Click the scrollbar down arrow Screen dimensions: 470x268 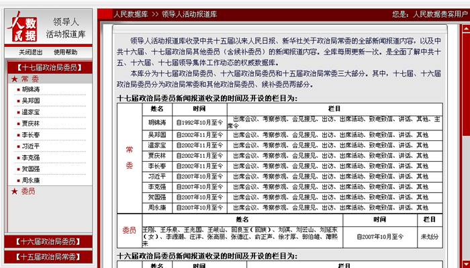tap(466, 263)
